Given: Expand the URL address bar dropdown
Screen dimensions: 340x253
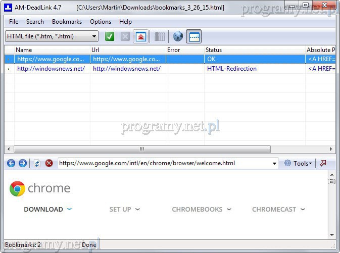Looking at the screenshot, I should point(274,164).
